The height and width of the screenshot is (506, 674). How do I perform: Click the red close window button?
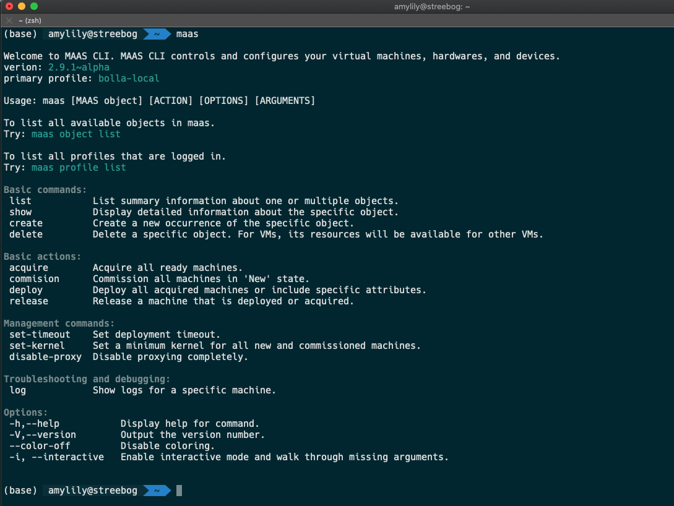(x=9, y=6)
